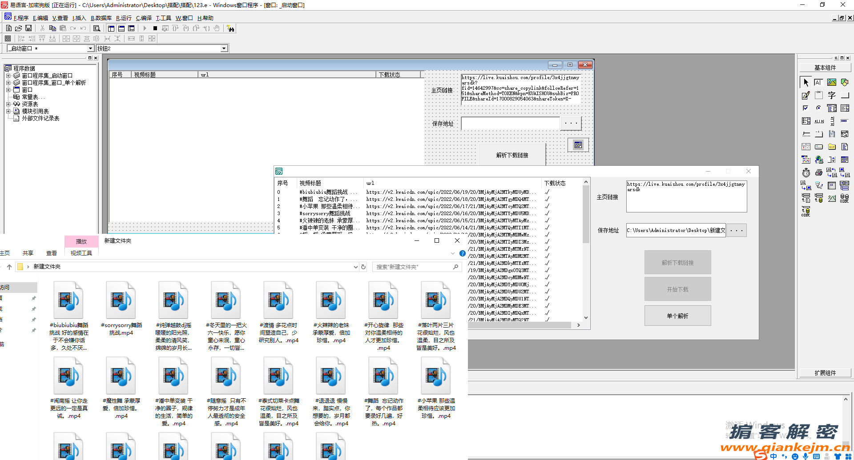Click the New file toolbar icon
854x460 pixels.
(x=9, y=28)
